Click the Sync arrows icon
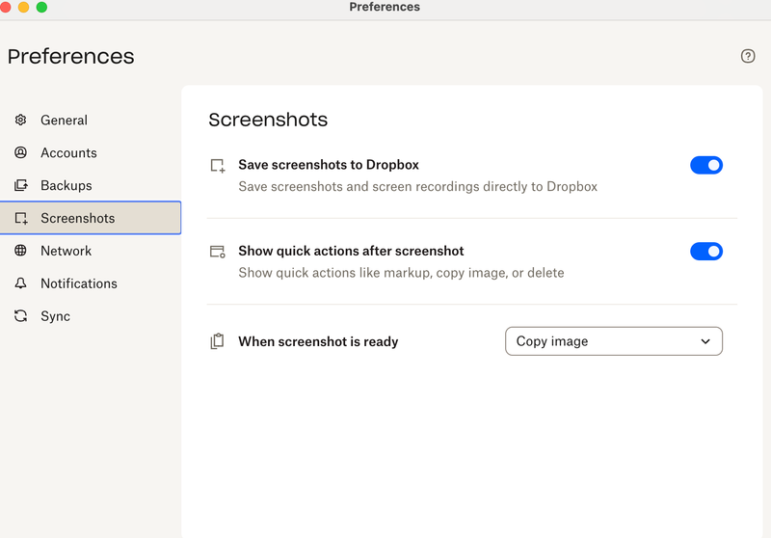The image size is (771, 538). pyautogui.click(x=20, y=316)
